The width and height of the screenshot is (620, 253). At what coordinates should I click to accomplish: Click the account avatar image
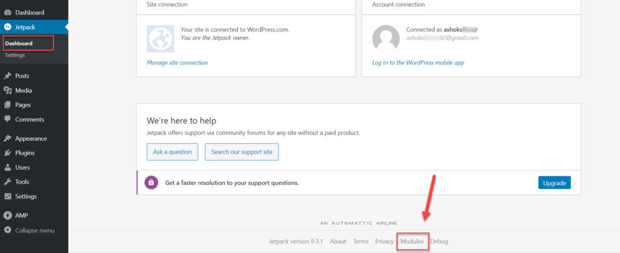[386, 39]
